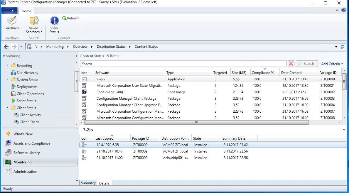
Task: Clear the search with the red X
Action: click(291, 64)
